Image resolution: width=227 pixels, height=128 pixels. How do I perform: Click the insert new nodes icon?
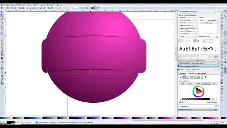[x=2, y=8]
